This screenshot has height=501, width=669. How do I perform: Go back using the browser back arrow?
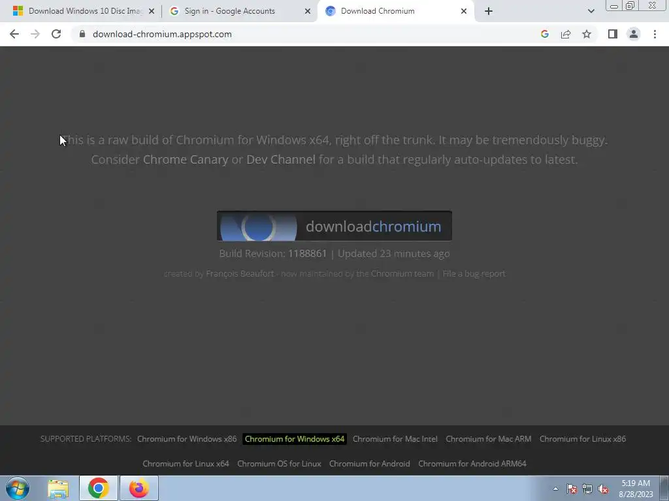[14, 34]
